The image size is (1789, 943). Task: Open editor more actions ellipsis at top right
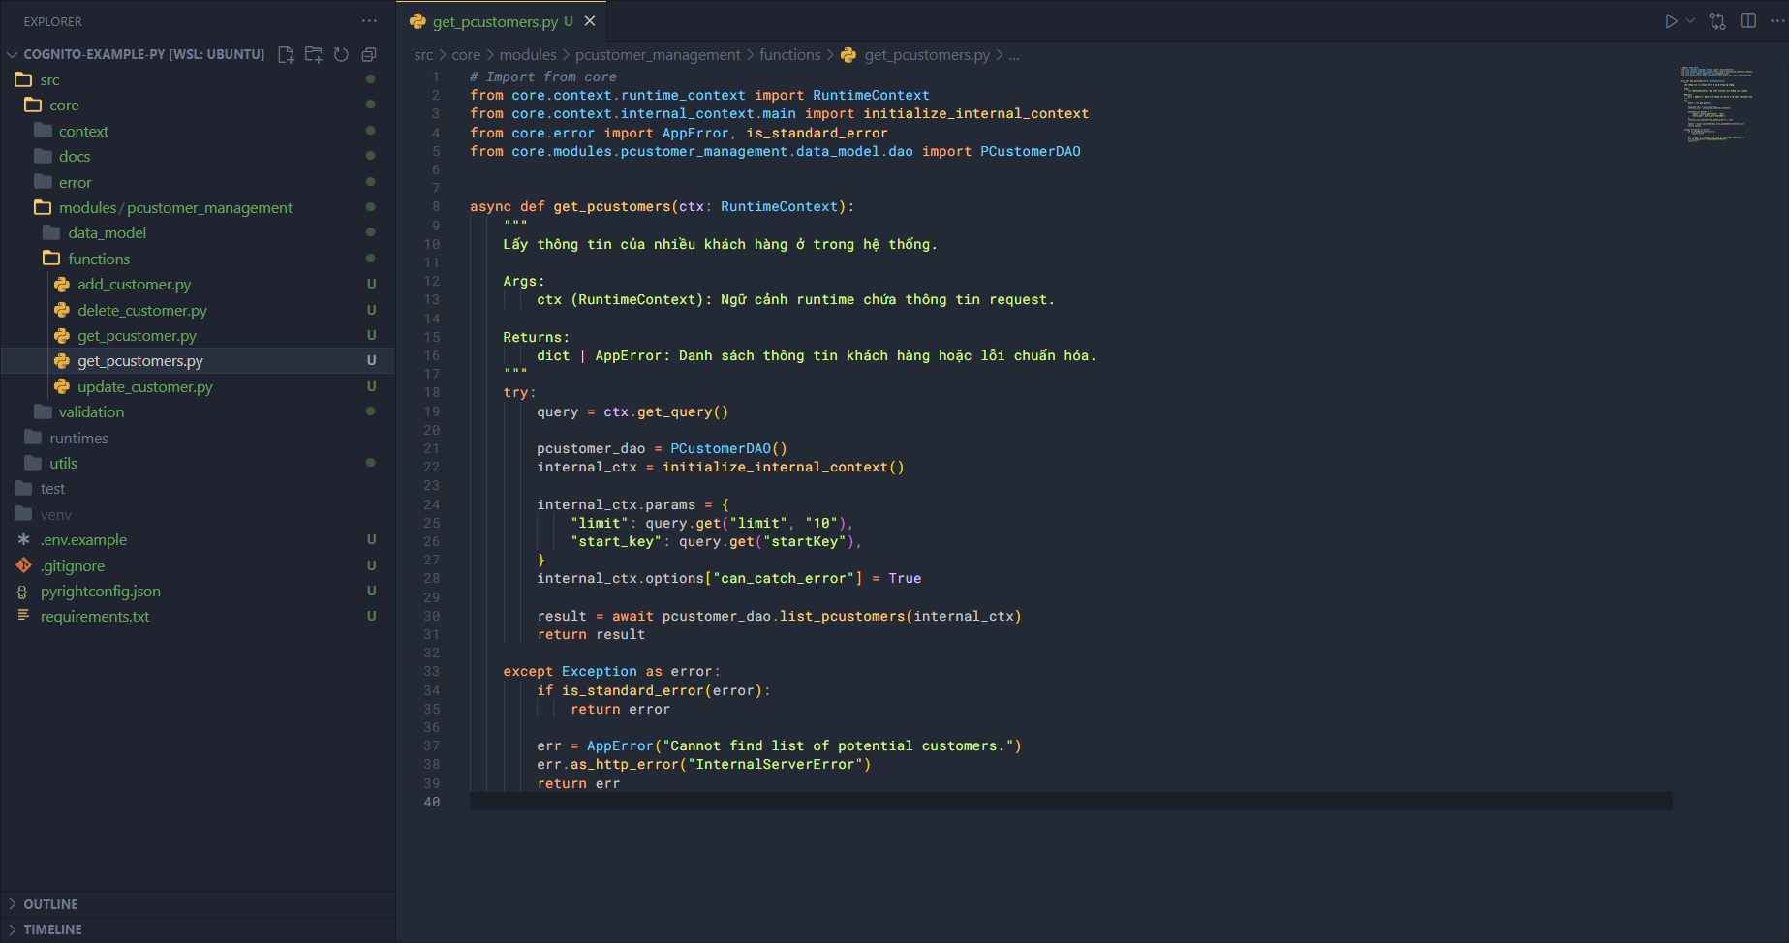(x=1777, y=21)
